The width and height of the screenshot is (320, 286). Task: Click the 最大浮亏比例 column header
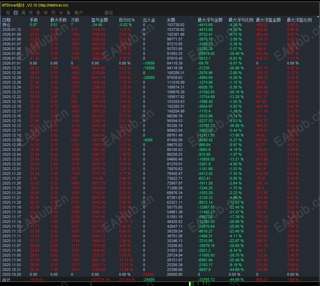point(241,20)
